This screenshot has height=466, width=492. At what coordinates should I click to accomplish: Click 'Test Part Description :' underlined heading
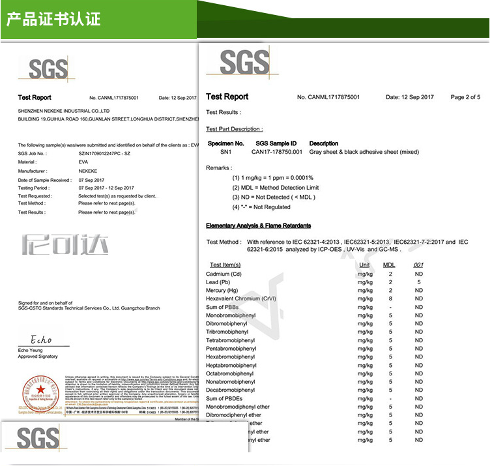point(235,129)
